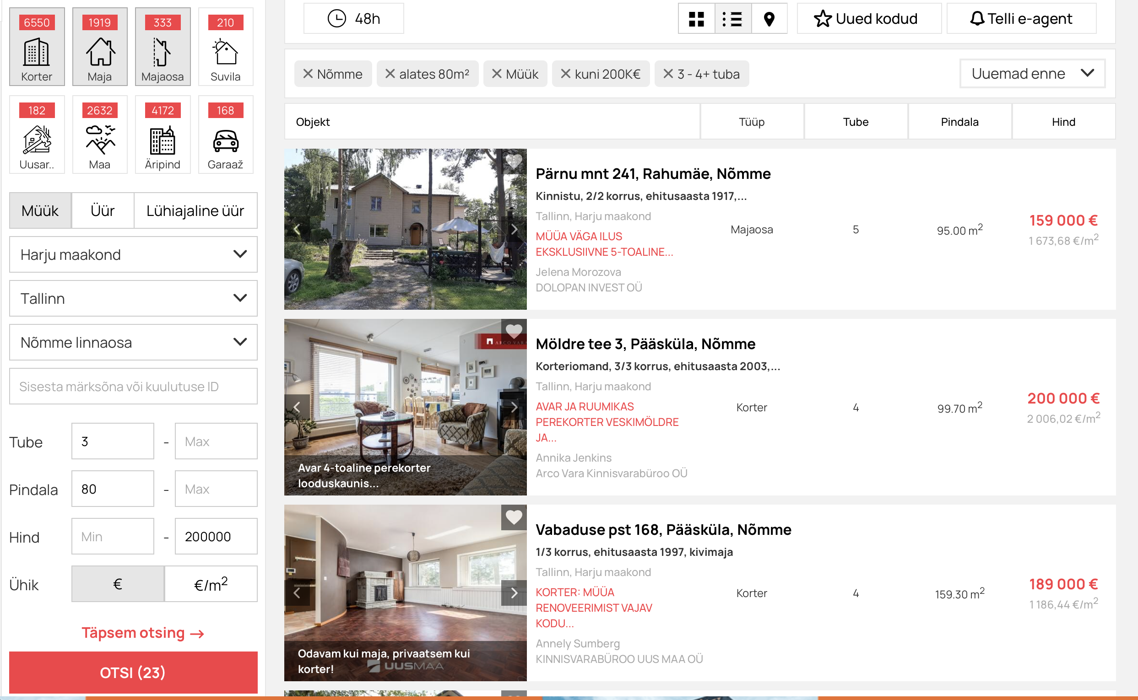Select the Garaaž category icon
The image size is (1138, 700).
226,135
